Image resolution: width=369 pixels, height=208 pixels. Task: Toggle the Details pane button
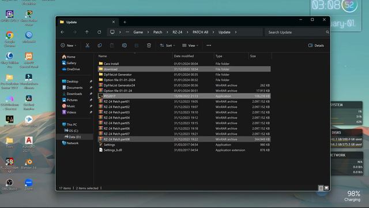click(x=316, y=46)
